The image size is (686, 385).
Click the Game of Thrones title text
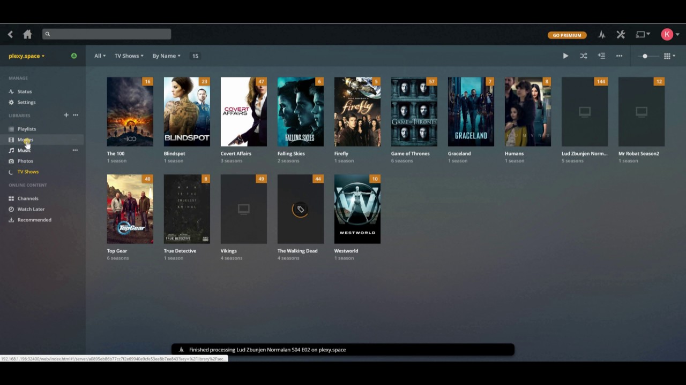pos(410,153)
